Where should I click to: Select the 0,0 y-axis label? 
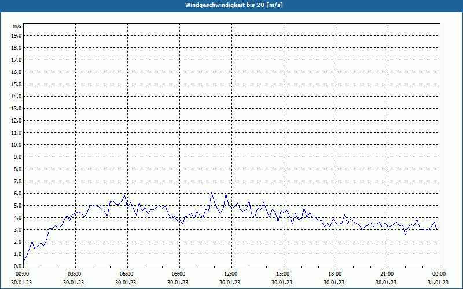[17, 266]
